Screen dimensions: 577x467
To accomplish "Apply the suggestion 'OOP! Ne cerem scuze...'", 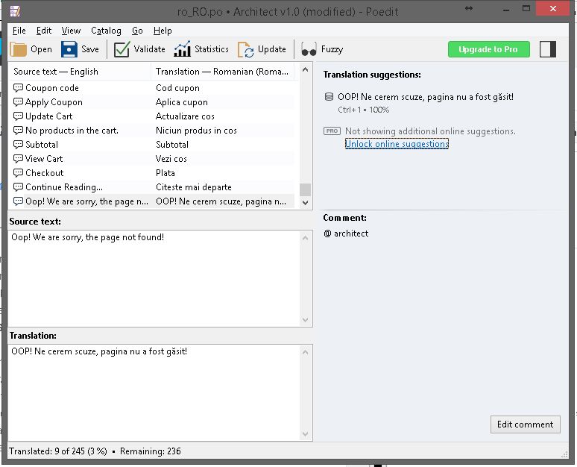I will click(426, 97).
